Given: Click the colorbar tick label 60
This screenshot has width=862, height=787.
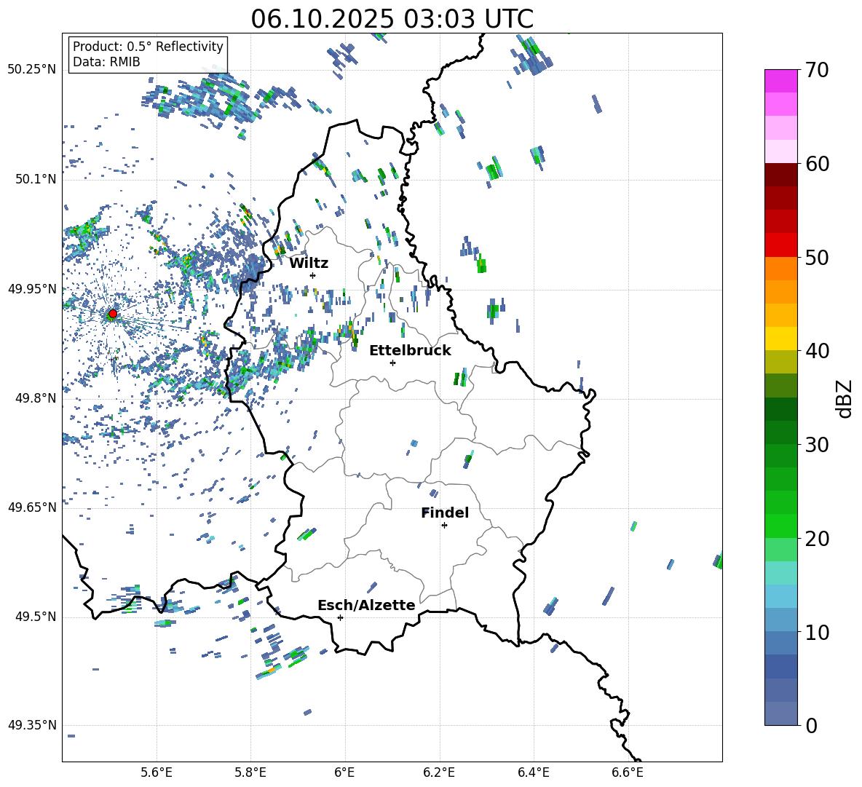Looking at the screenshot, I should point(818,164).
